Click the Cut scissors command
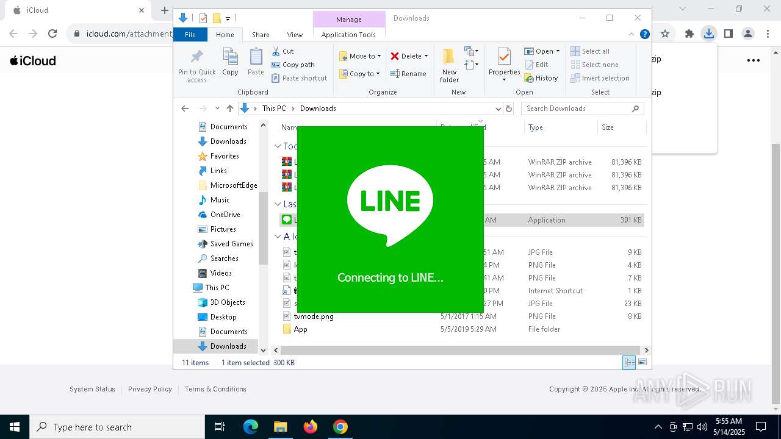 pyautogui.click(x=283, y=51)
